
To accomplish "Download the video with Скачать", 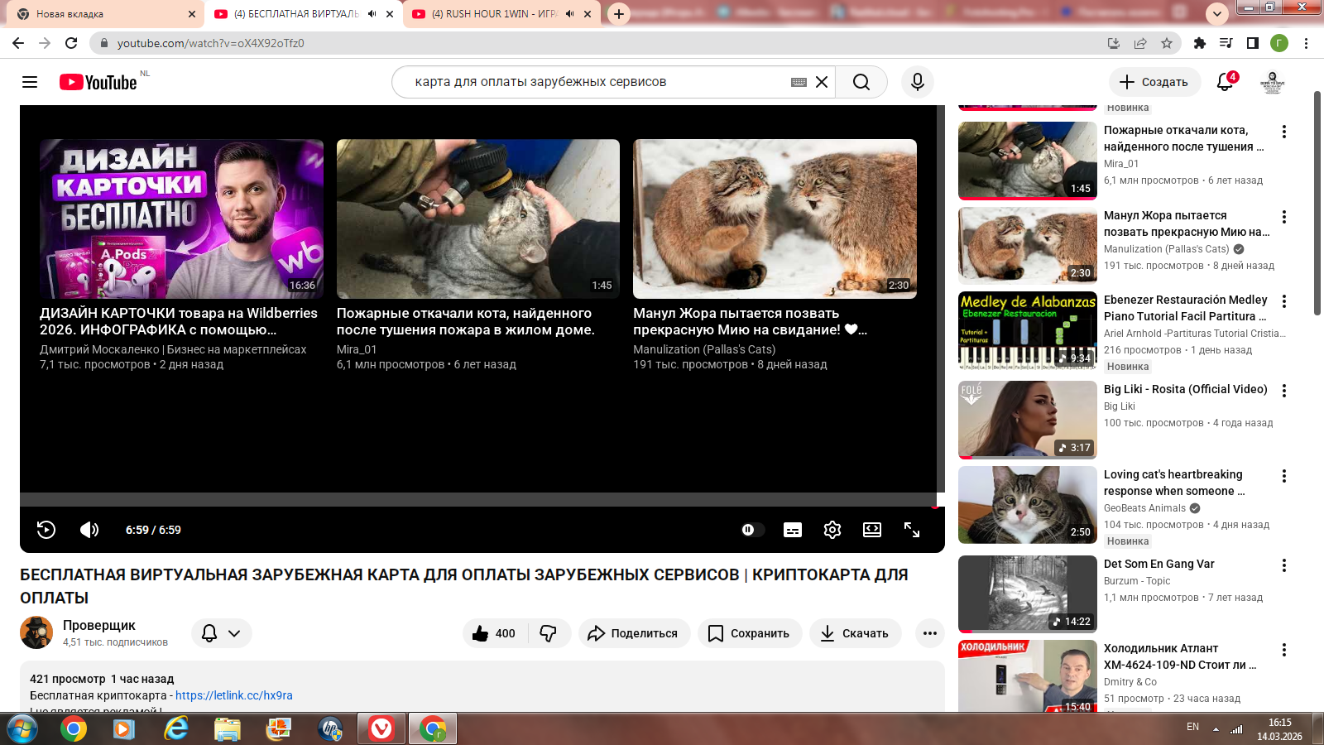I will [x=855, y=633].
